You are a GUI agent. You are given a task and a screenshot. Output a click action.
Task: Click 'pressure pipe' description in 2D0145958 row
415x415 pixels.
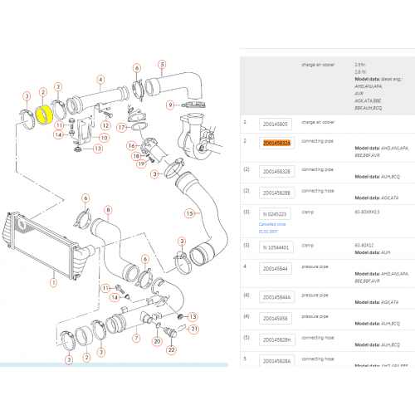[315, 316]
